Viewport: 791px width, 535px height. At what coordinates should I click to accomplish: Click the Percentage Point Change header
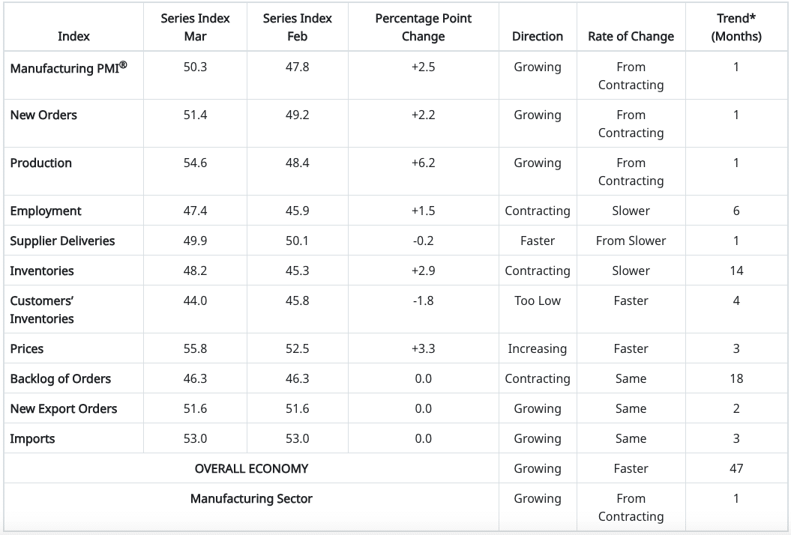[x=423, y=27]
